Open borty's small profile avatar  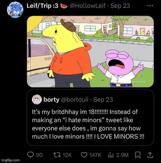point(37,100)
